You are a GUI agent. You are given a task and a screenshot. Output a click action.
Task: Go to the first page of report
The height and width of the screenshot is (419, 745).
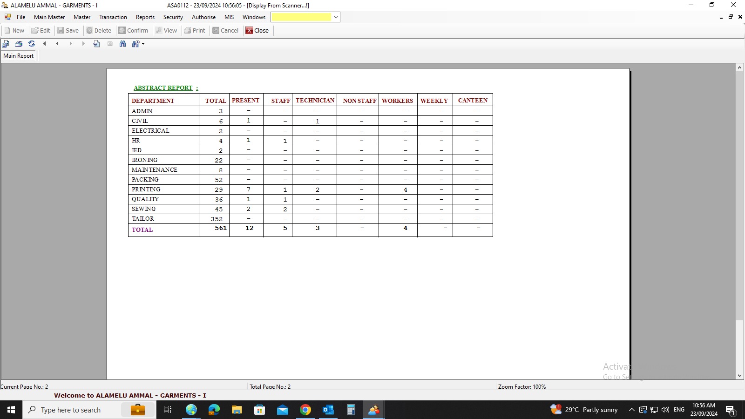(44, 44)
